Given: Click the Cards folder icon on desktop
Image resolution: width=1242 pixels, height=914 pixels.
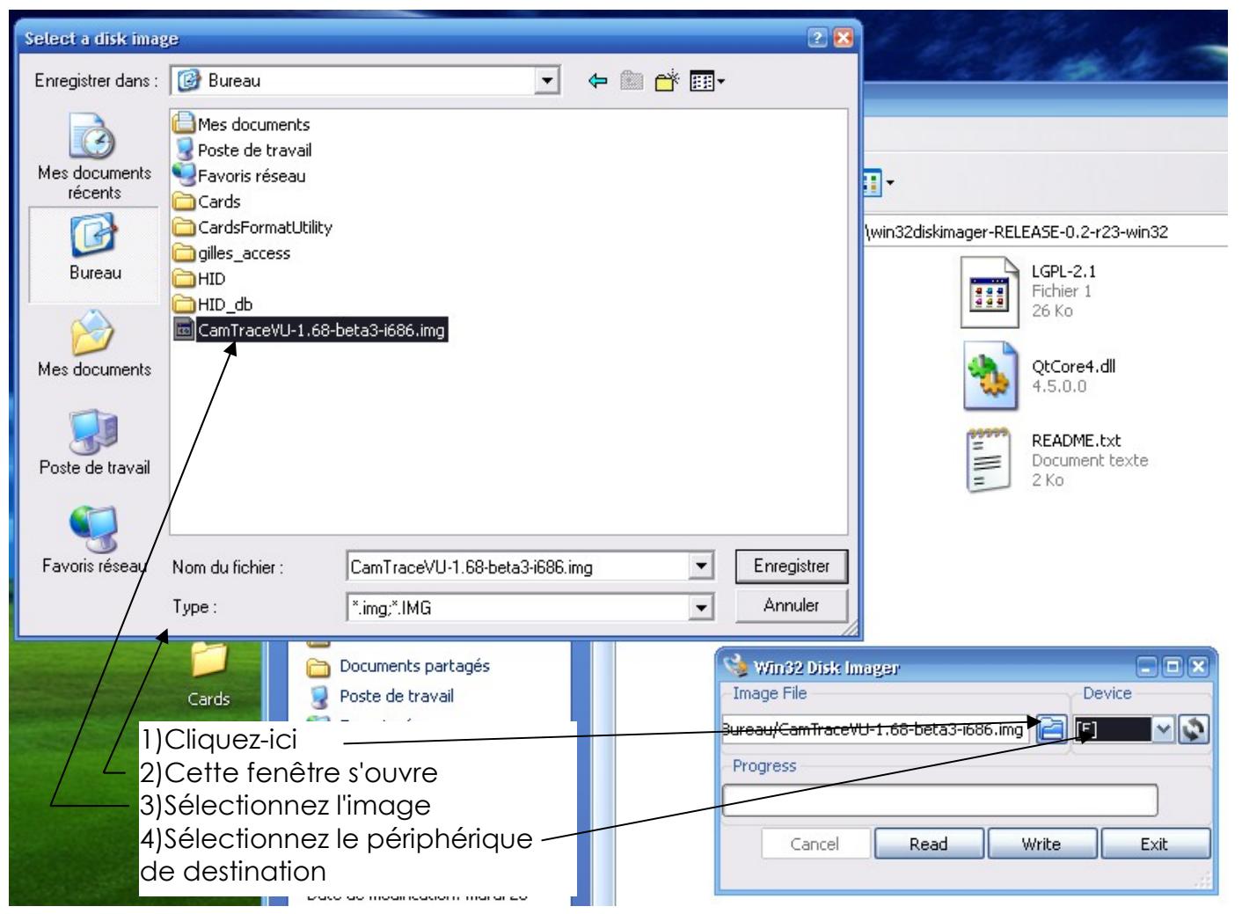Looking at the screenshot, I should (x=208, y=675).
